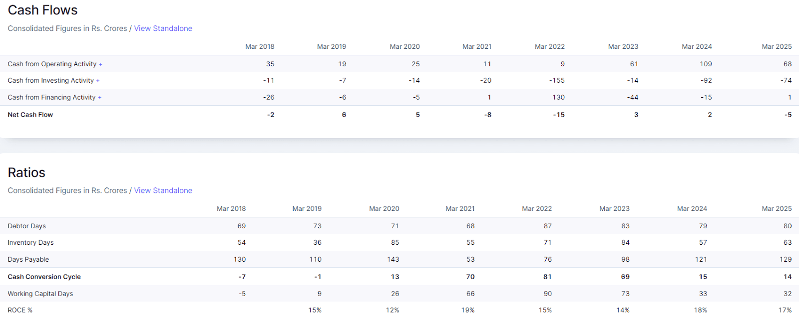The height and width of the screenshot is (318, 799).
Task: Open View Standalone link under Ratios
Action: click(x=163, y=190)
